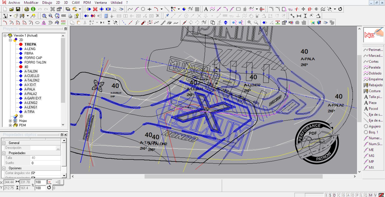Select the ellipse tool in third toolbar
The width and height of the screenshot is (385, 197).
37,23
